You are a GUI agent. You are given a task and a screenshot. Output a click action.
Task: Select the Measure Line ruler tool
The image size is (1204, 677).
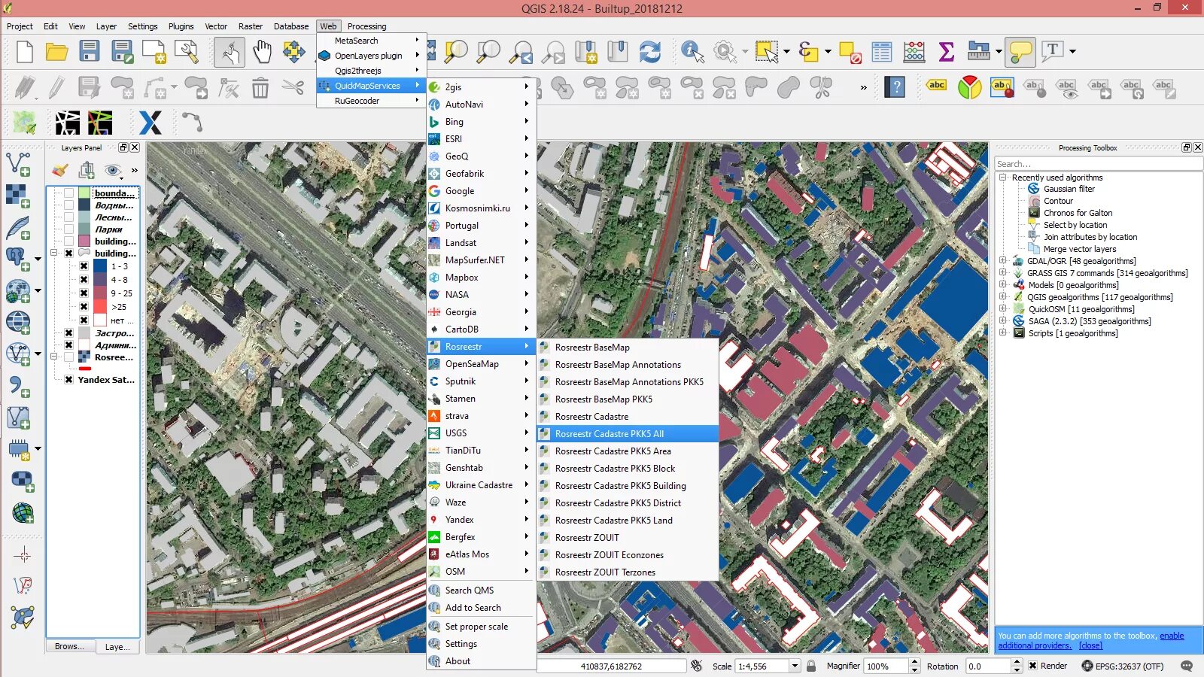tap(978, 51)
